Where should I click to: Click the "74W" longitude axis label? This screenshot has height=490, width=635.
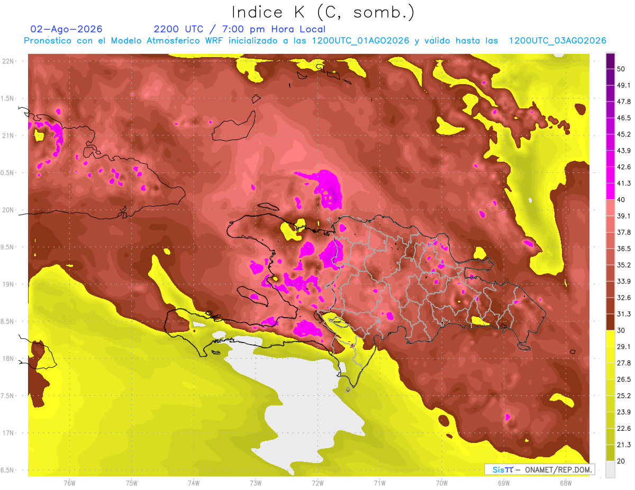pyautogui.click(x=194, y=483)
